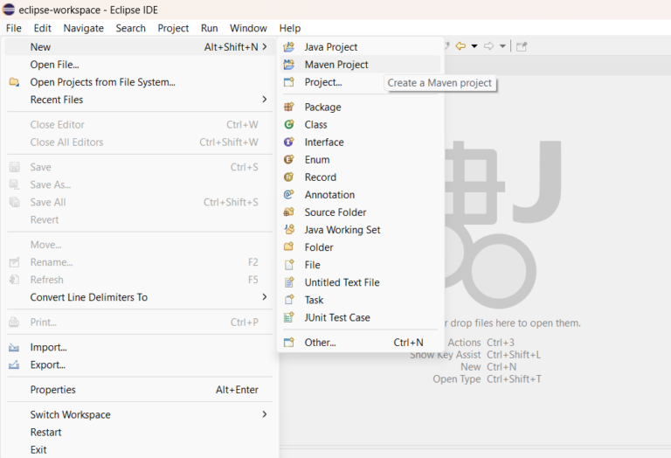Click the Java Working Set icon
This screenshot has width=671, height=458.
289,229
